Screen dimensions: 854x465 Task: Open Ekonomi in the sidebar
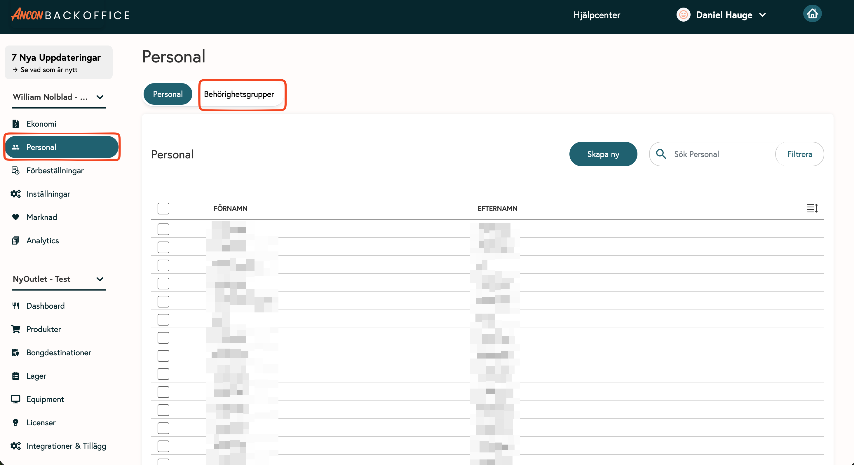41,124
